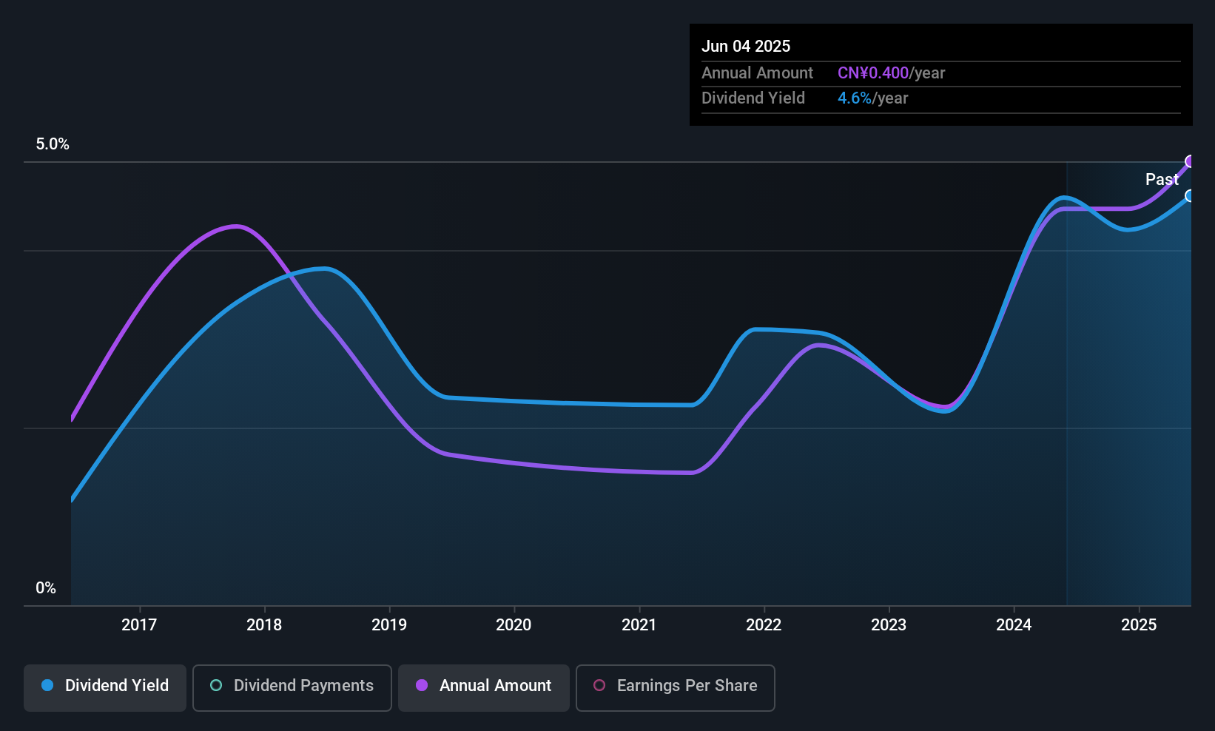Click the 2025 axis label
Image resolution: width=1215 pixels, height=731 pixels.
[1139, 625]
